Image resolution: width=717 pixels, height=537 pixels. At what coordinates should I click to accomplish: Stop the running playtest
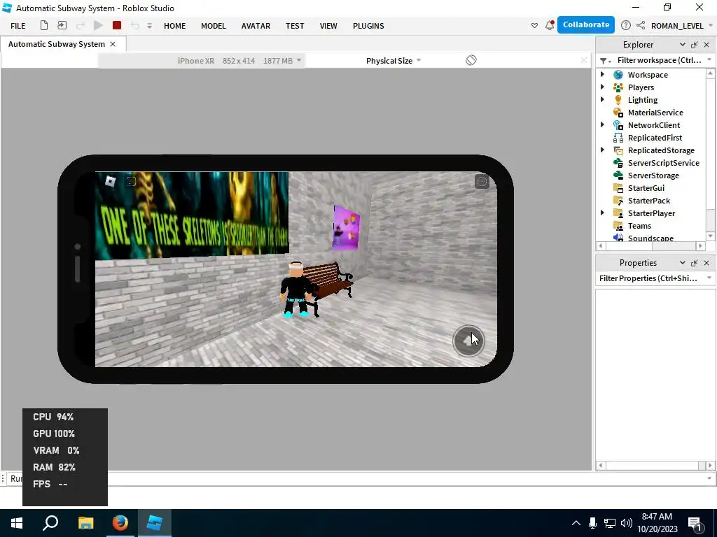117,26
